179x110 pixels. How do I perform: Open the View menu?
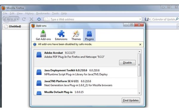pos(20,13)
